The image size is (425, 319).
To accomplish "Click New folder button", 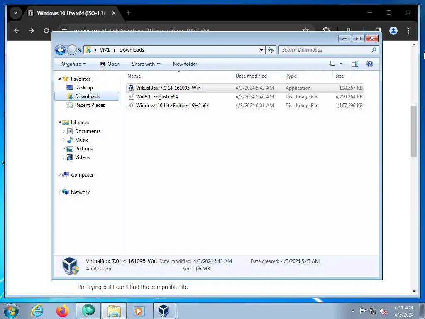I will [x=185, y=64].
